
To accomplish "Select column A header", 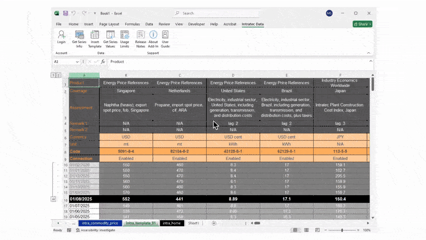I will point(84,75).
